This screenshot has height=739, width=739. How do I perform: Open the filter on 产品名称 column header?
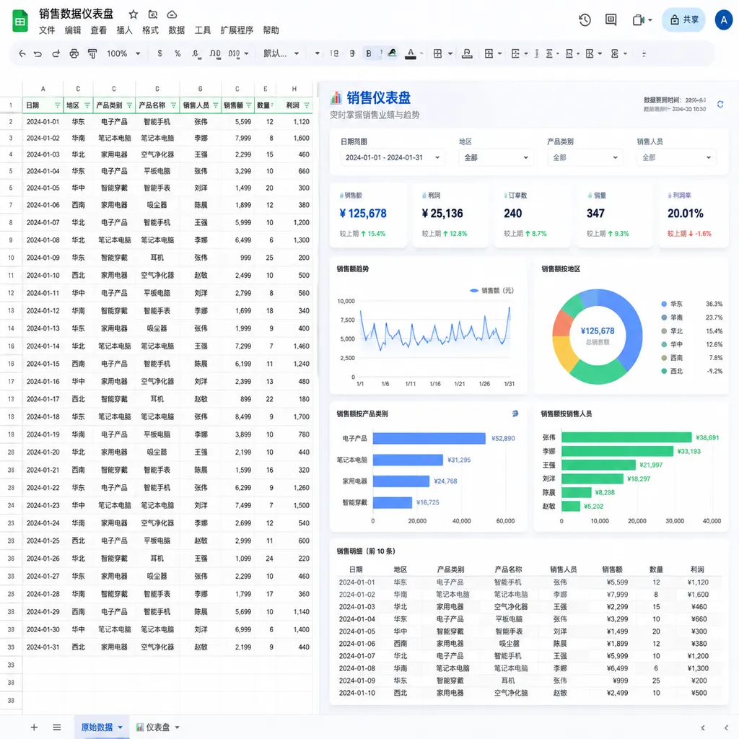click(173, 105)
